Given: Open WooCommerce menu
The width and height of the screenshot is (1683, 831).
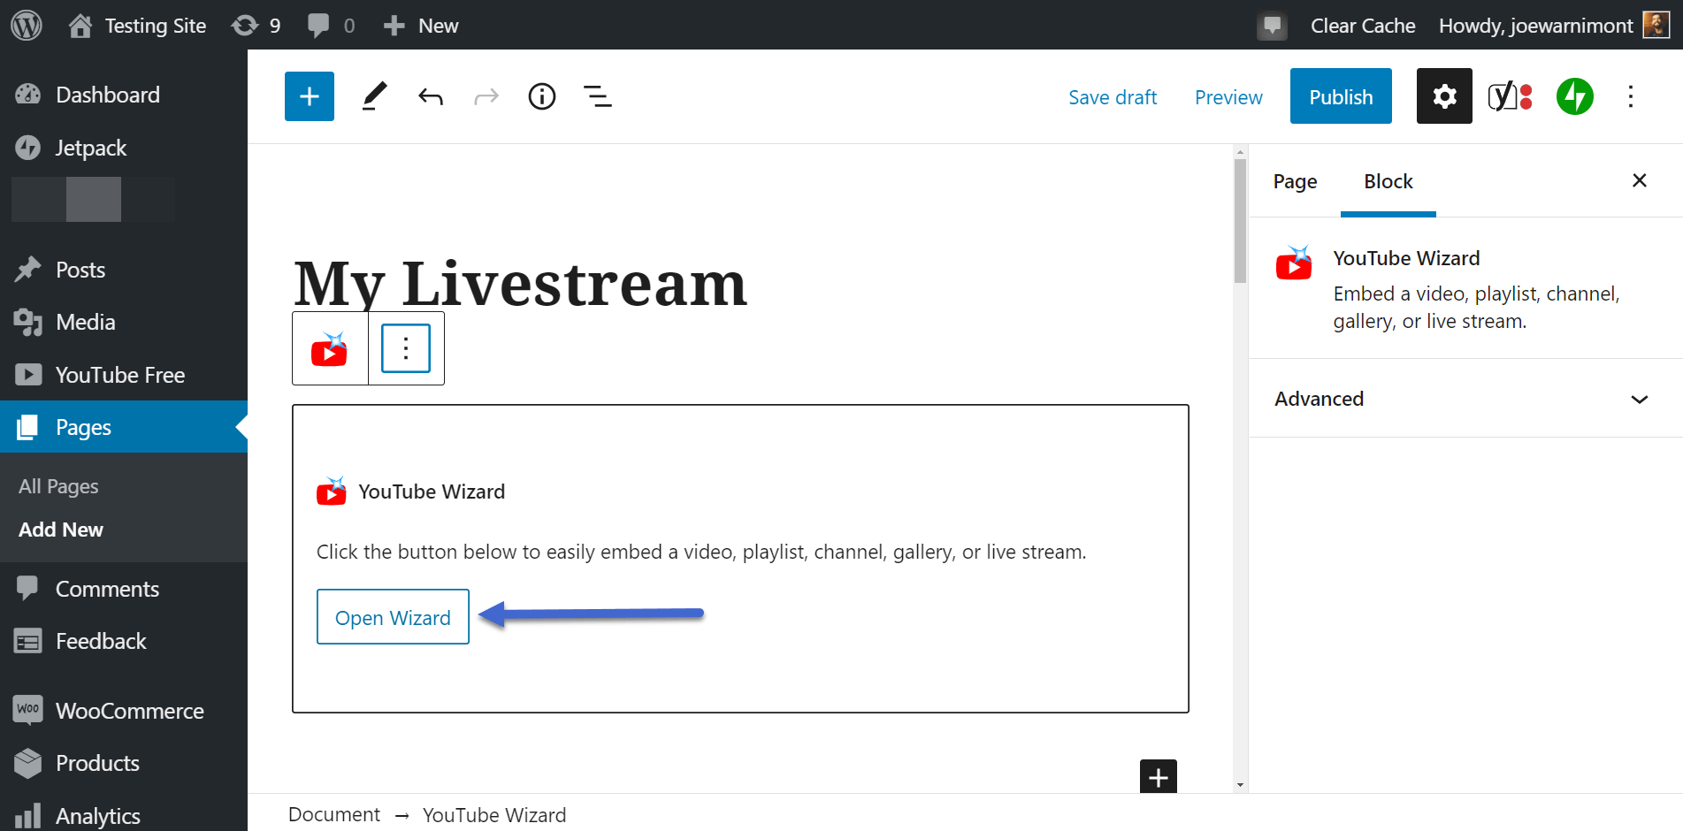Looking at the screenshot, I should 124,711.
